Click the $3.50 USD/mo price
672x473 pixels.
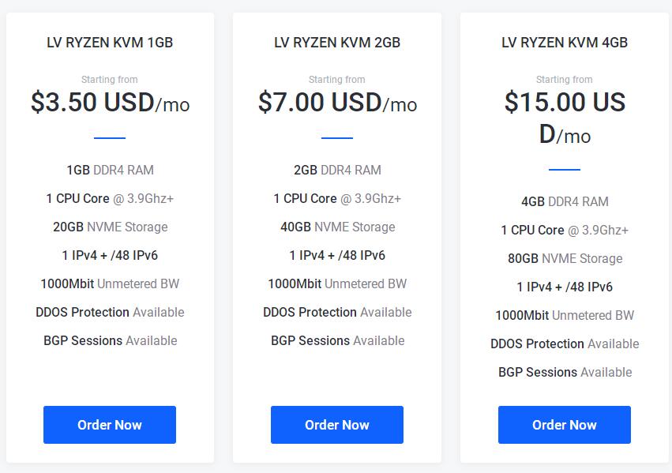click(x=110, y=103)
